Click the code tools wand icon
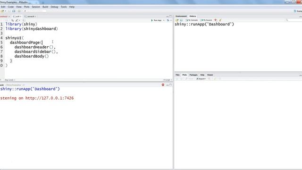Screen dimensions: 302x170 pos(17,20)
